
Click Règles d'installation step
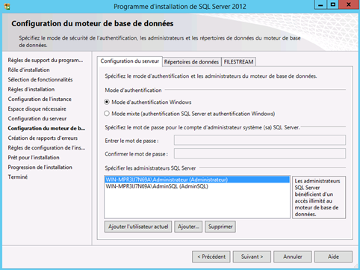tap(31, 89)
